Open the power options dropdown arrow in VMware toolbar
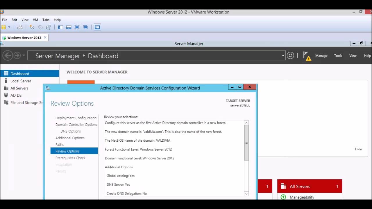The height and width of the screenshot is (209, 372). click(9, 27)
